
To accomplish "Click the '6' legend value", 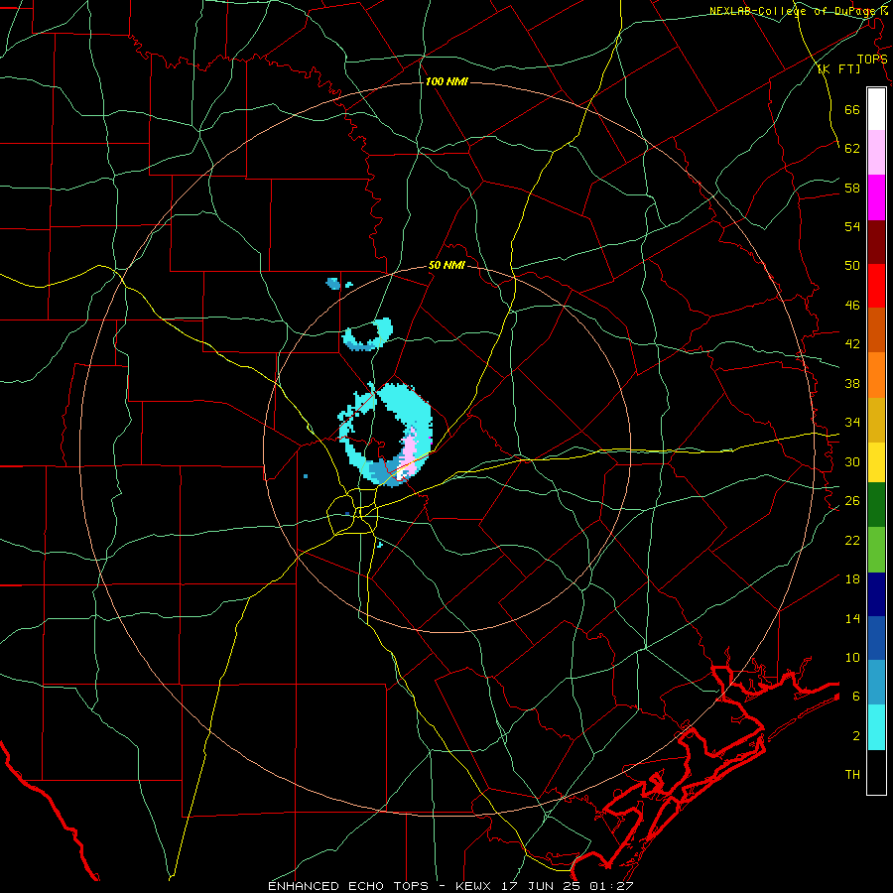I will 856,696.
